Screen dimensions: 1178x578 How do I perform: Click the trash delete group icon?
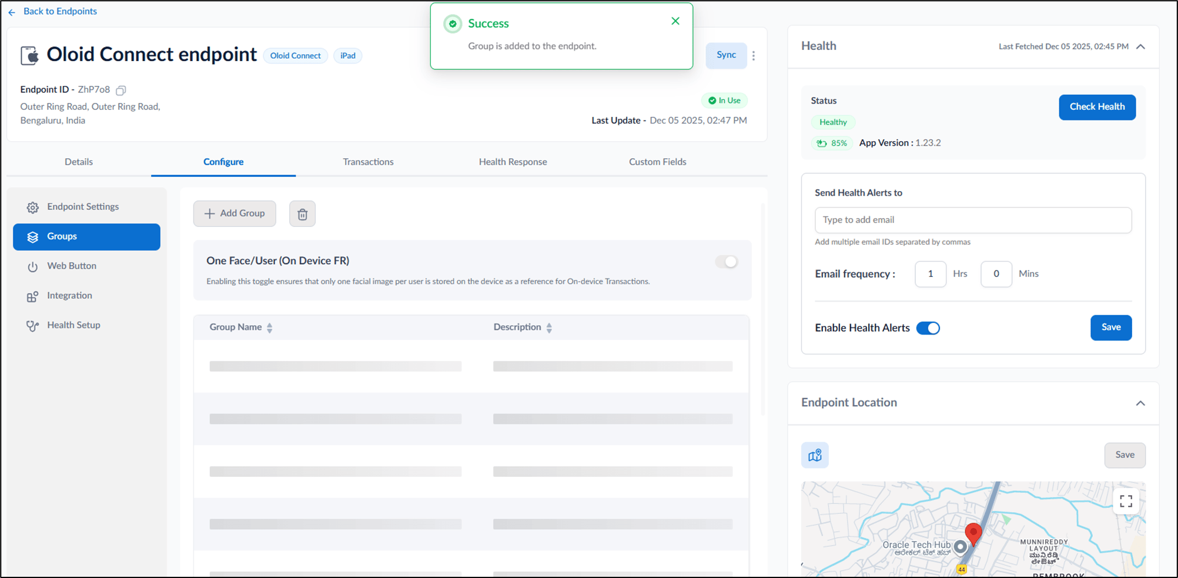click(302, 214)
